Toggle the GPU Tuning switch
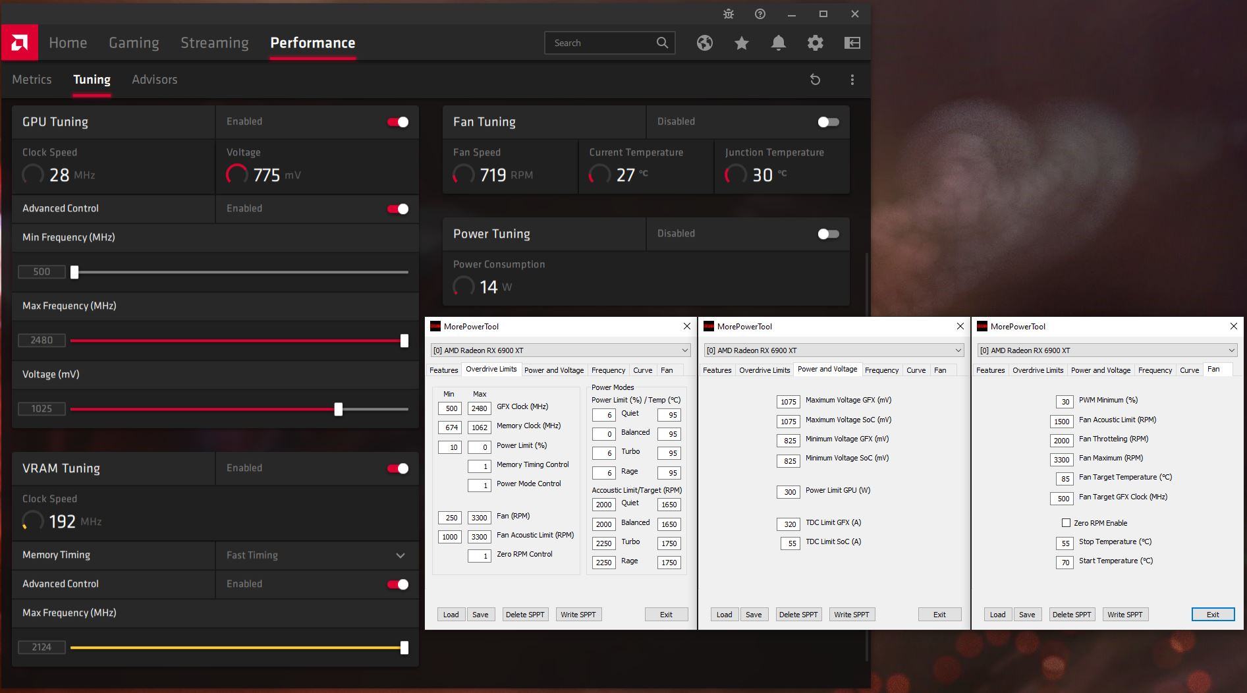This screenshot has height=693, width=1247. (x=398, y=122)
